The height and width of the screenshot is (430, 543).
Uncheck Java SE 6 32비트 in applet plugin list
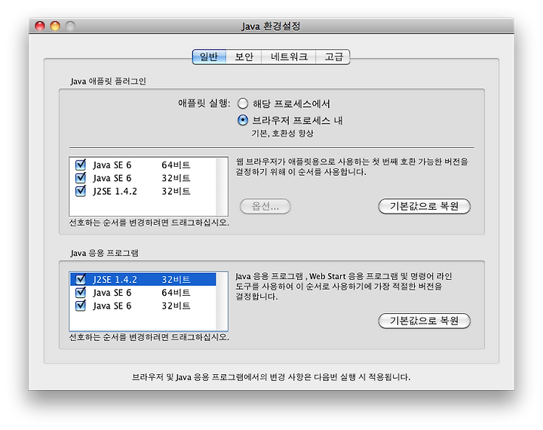[81, 178]
